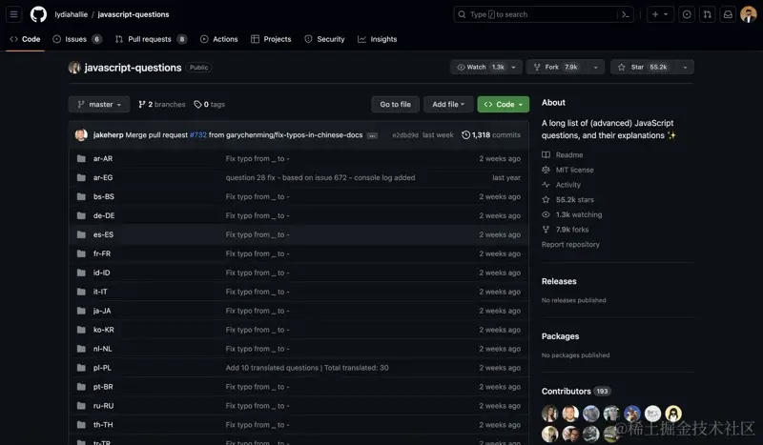Click the nl-NL folder icon

pyautogui.click(x=81, y=348)
